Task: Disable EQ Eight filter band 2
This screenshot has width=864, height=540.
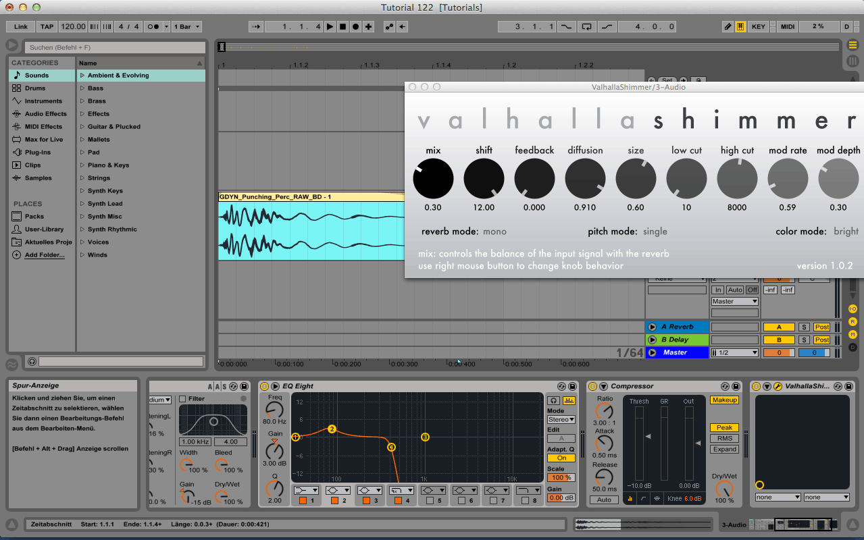Action: click(334, 501)
